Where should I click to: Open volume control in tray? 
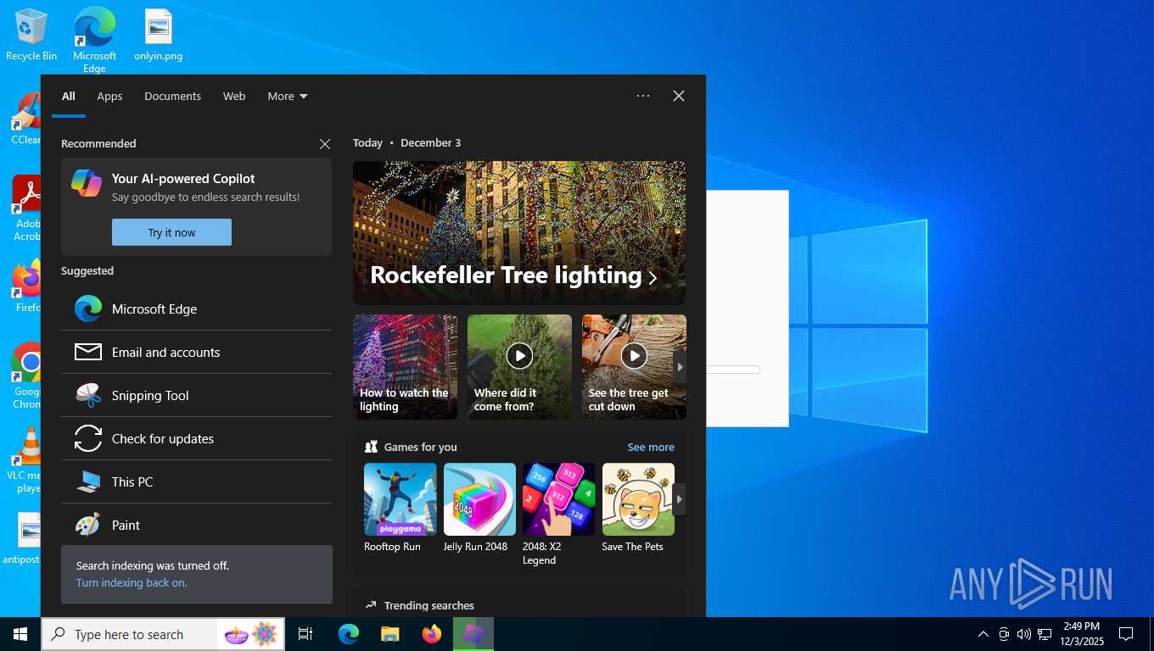coord(1024,634)
